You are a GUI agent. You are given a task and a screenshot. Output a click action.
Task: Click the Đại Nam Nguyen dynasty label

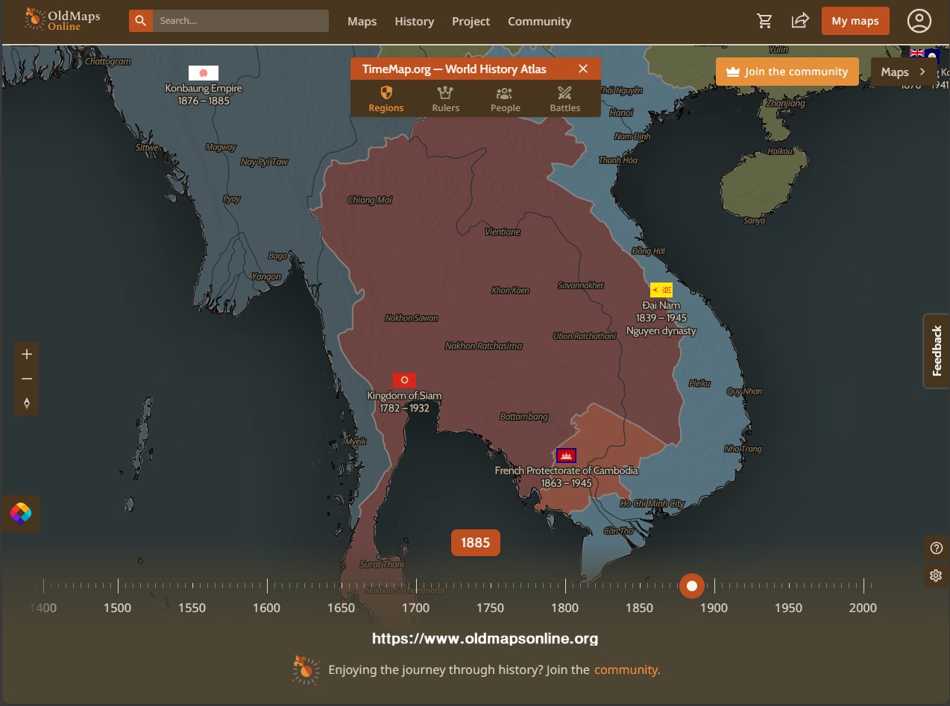[661, 318]
